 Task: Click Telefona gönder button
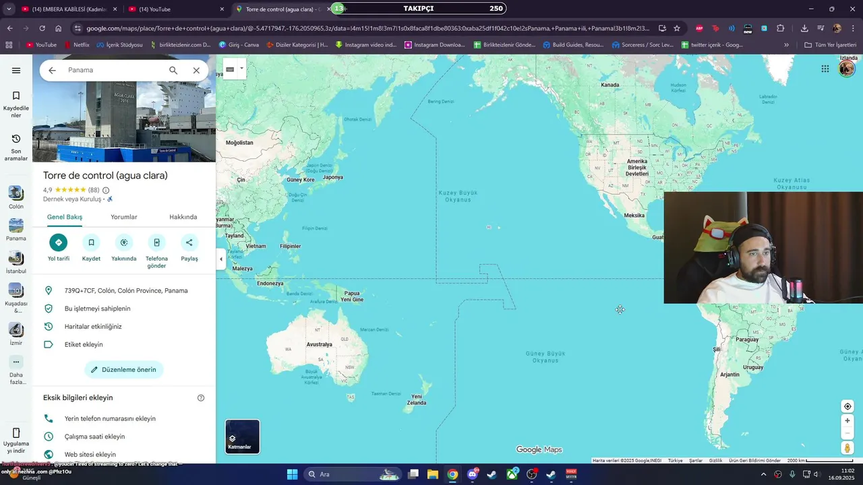point(156,251)
